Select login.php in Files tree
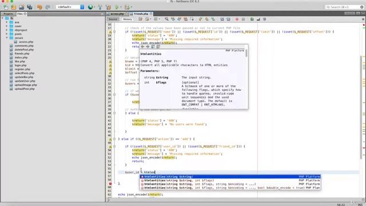 click(x=21, y=65)
